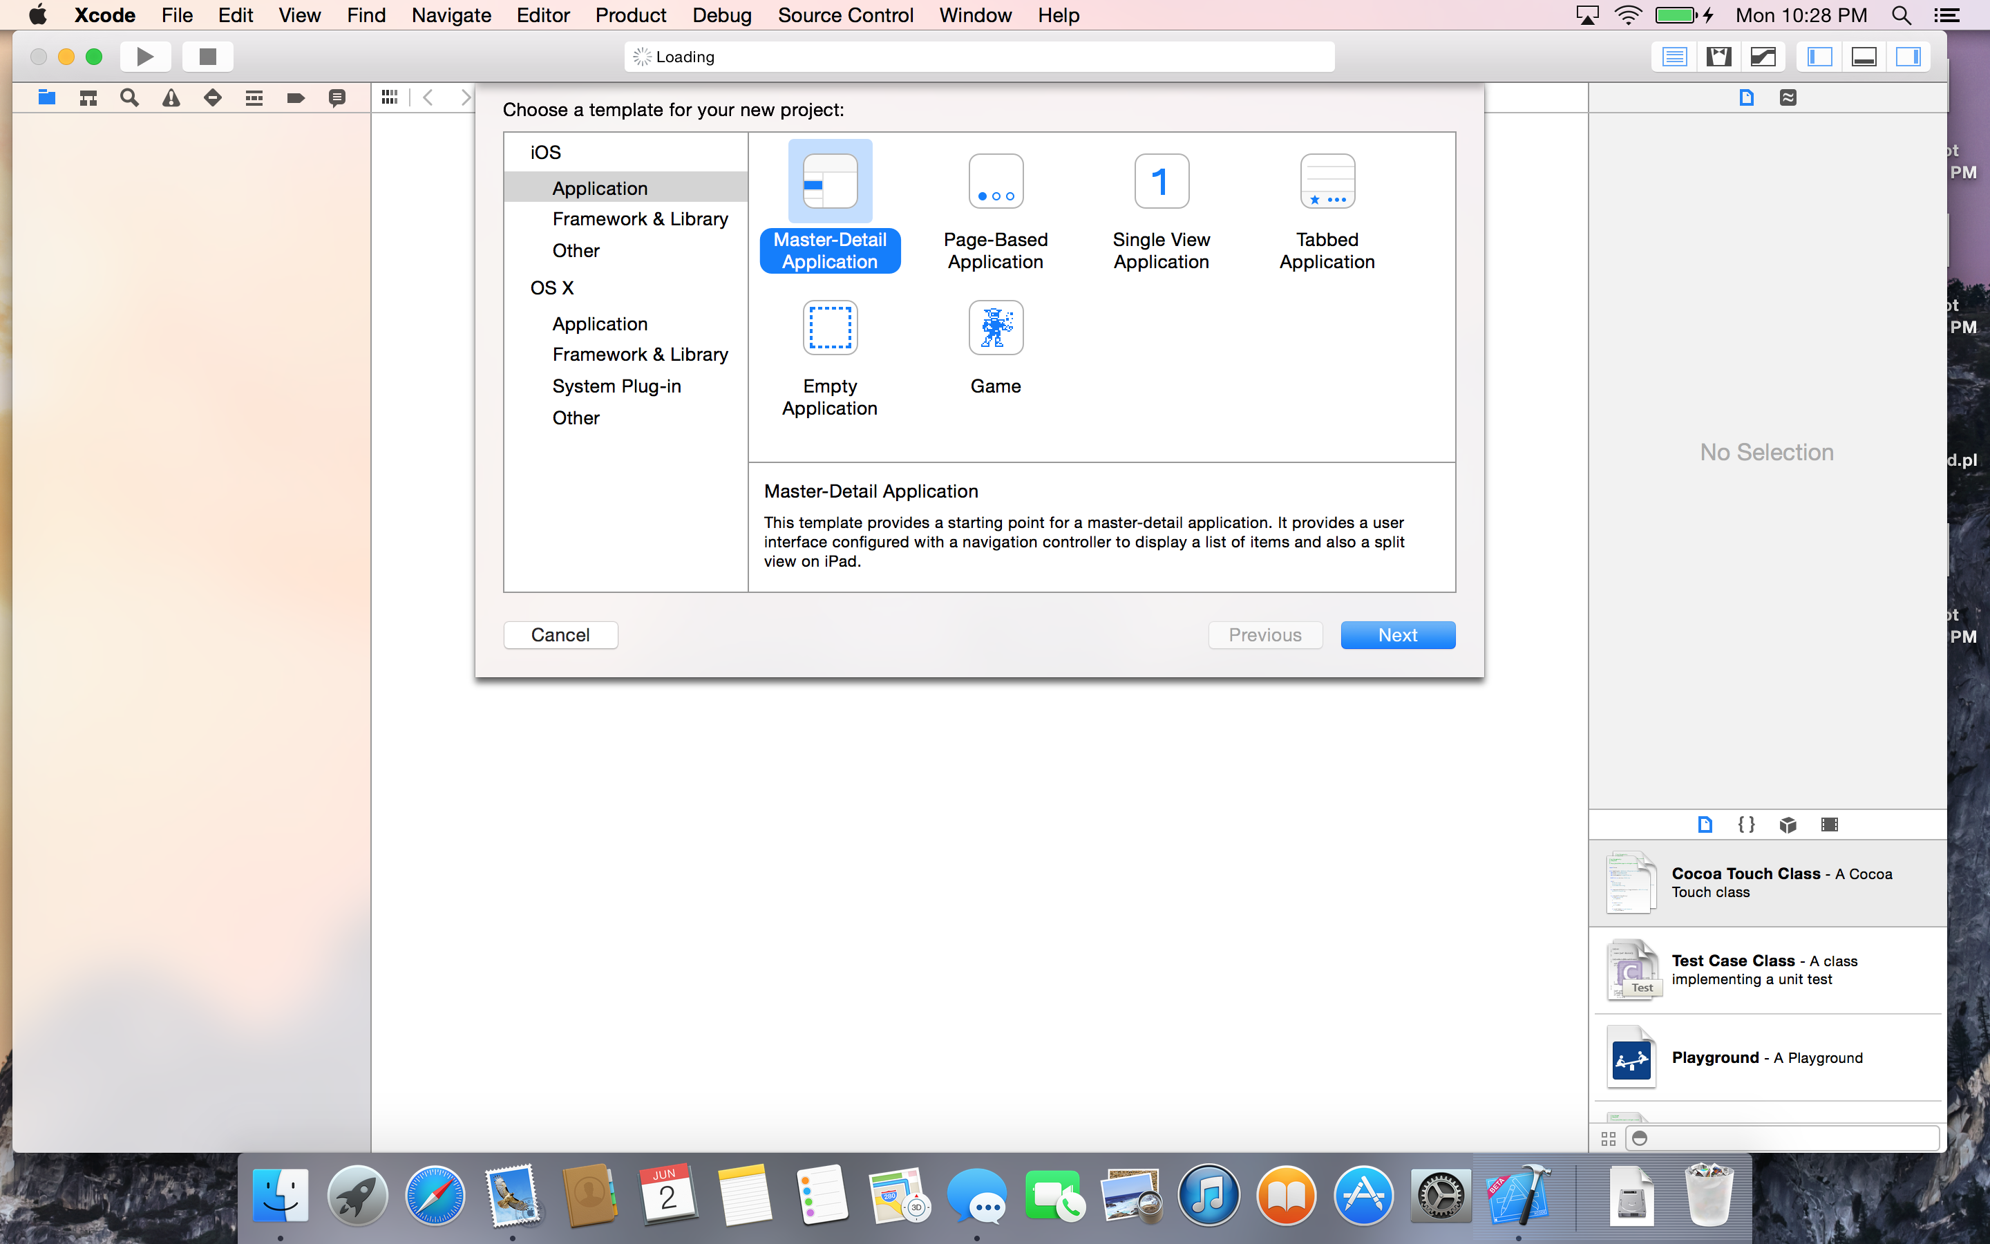Open the Debug navigator icon
Image resolution: width=1990 pixels, height=1244 pixels.
point(254,98)
